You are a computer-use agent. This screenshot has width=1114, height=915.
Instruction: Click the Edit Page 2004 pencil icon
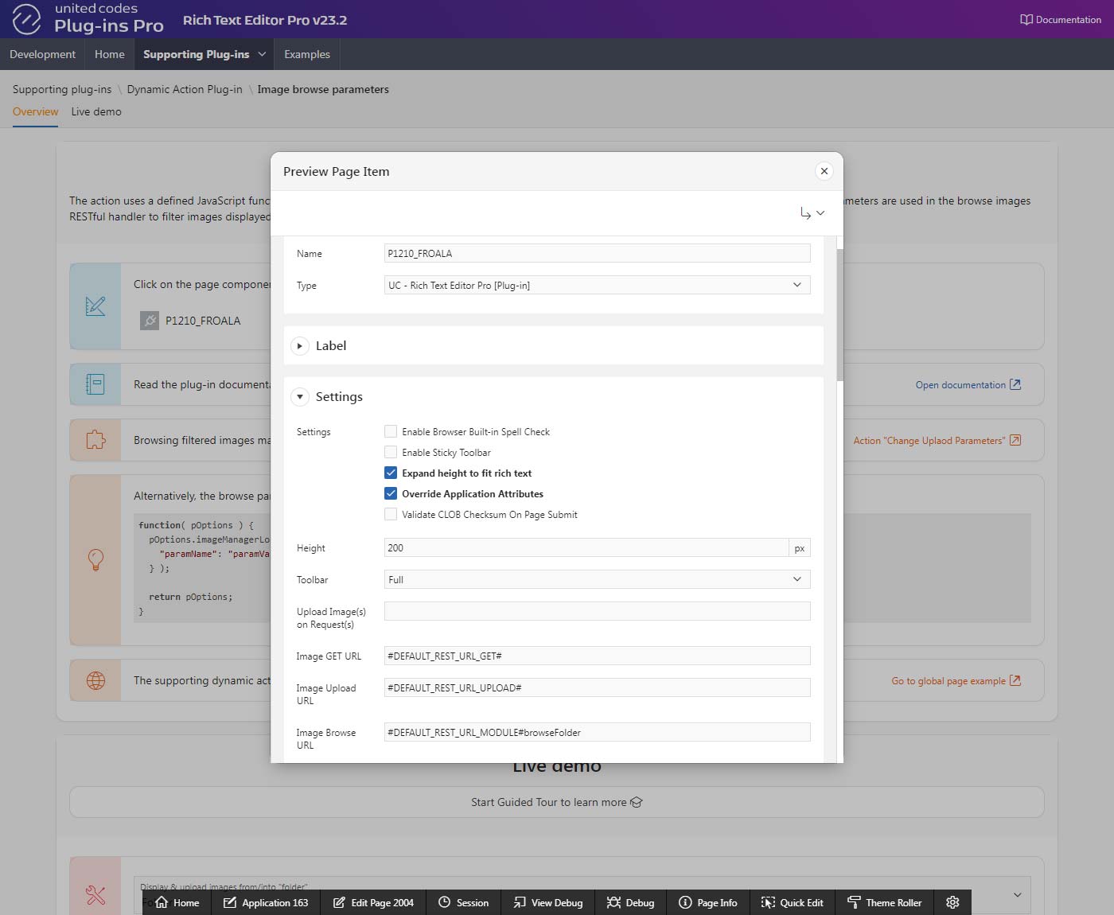(x=339, y=902)
